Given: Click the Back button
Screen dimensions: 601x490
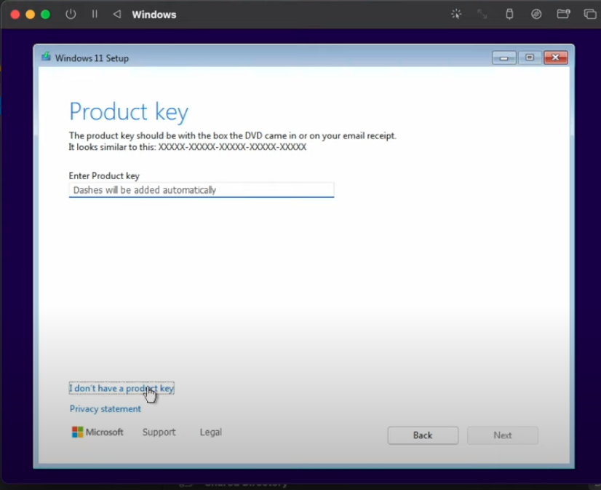Looking at the screenshot, I should pyautogui.click(x=423, y=435).
